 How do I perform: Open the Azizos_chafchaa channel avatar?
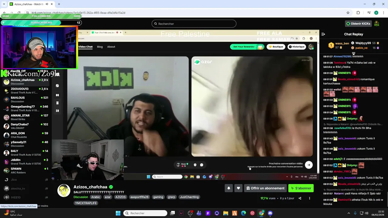point(64,191)
